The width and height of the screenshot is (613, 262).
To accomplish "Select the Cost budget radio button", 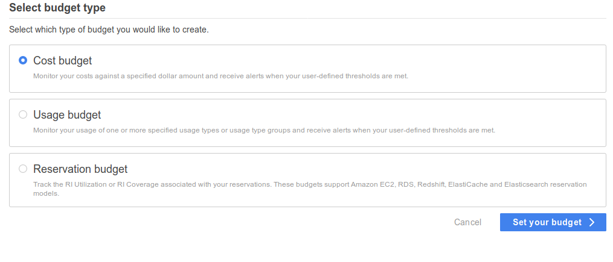I will click(x=23, y=60).
